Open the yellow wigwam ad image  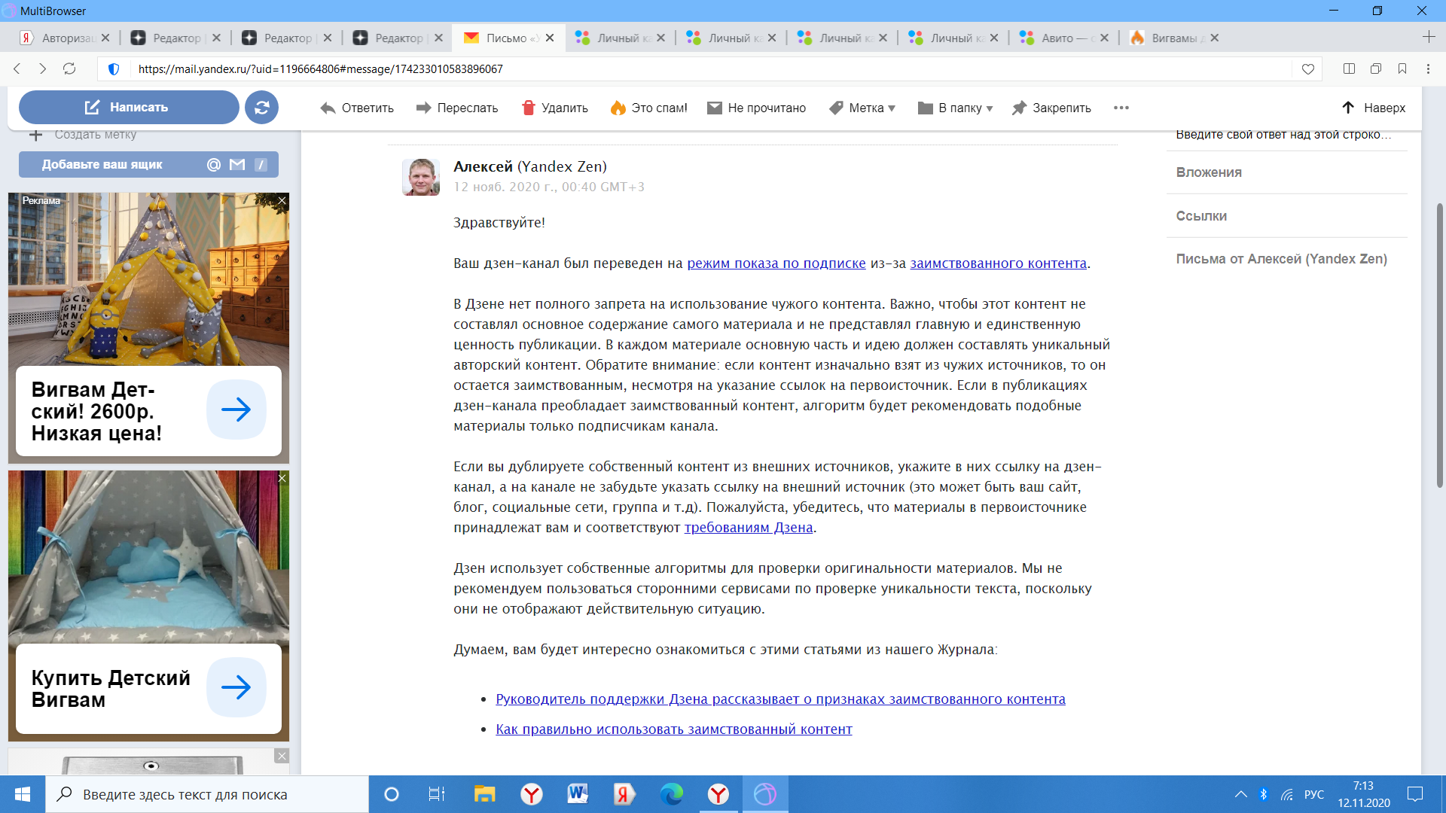click(x=148, y=279)
